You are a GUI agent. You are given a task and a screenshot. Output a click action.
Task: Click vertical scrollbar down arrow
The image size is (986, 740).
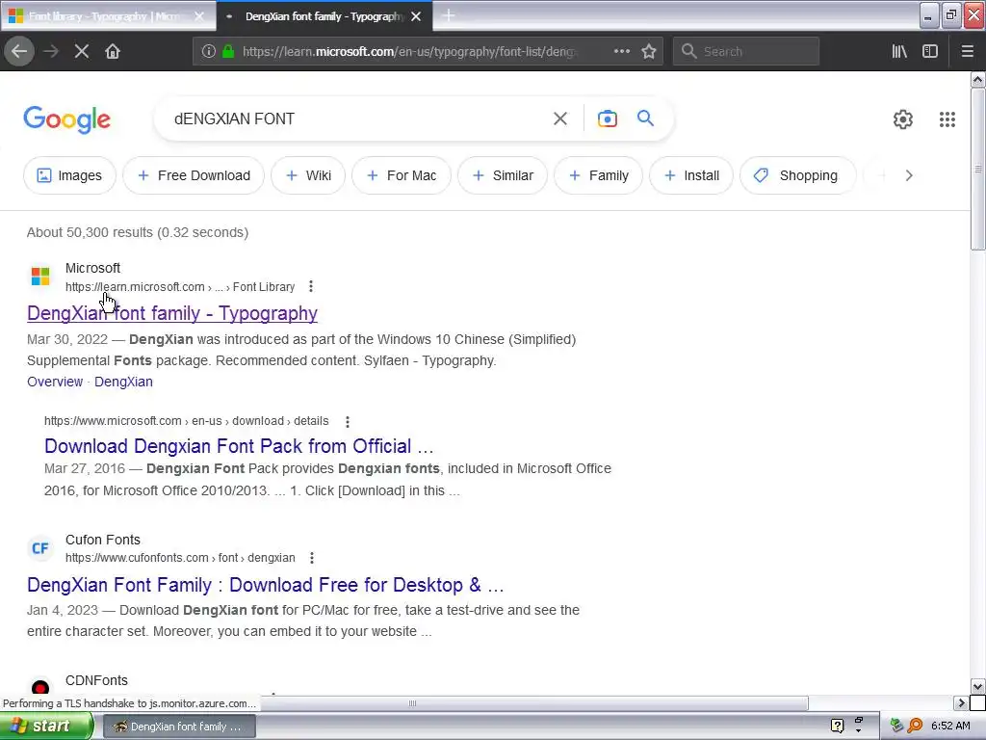click(977, 686)
